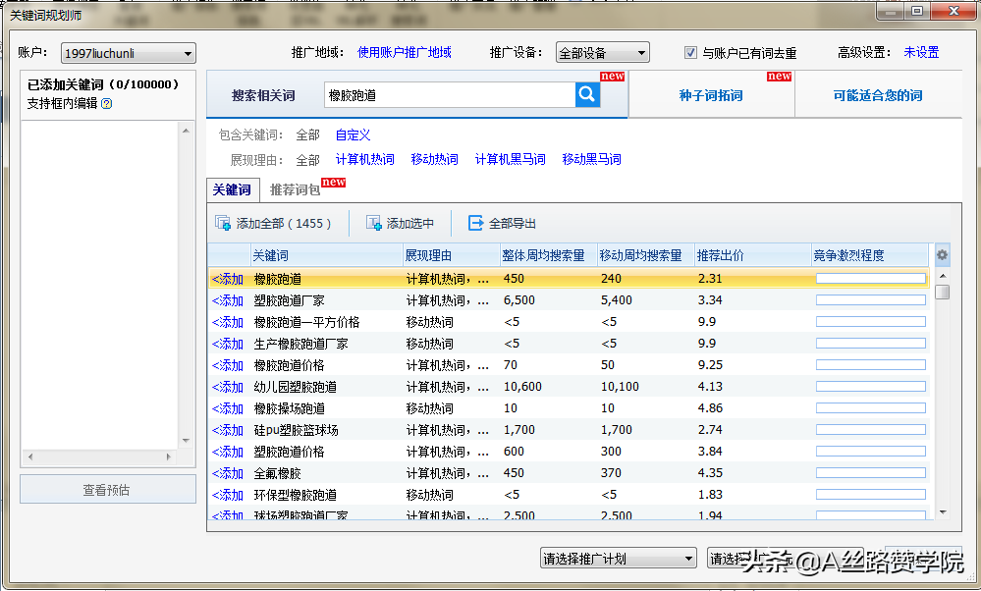Add keyword 生产橡胶跑道厂家
This screenshot has height=591, width=981.
[x=228, y=344]
